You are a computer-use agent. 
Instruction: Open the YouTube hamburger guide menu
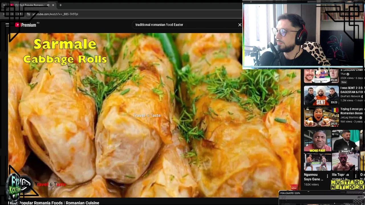[7, 25]
